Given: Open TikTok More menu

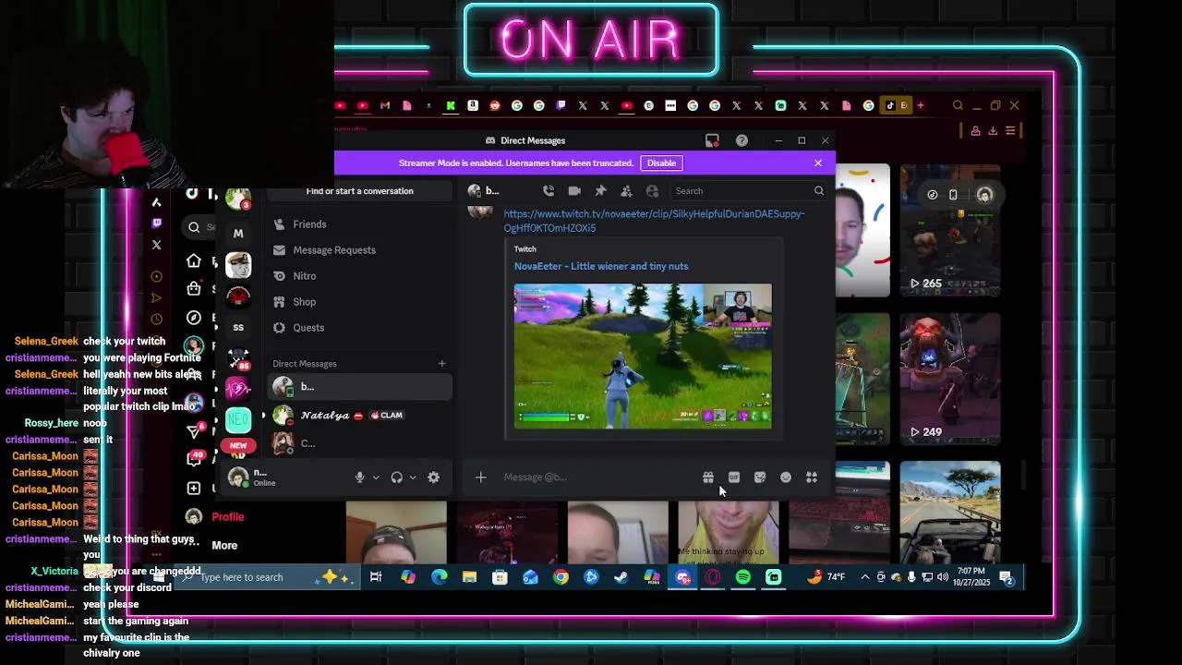Looking at the screenshot, I should [224, 546].
